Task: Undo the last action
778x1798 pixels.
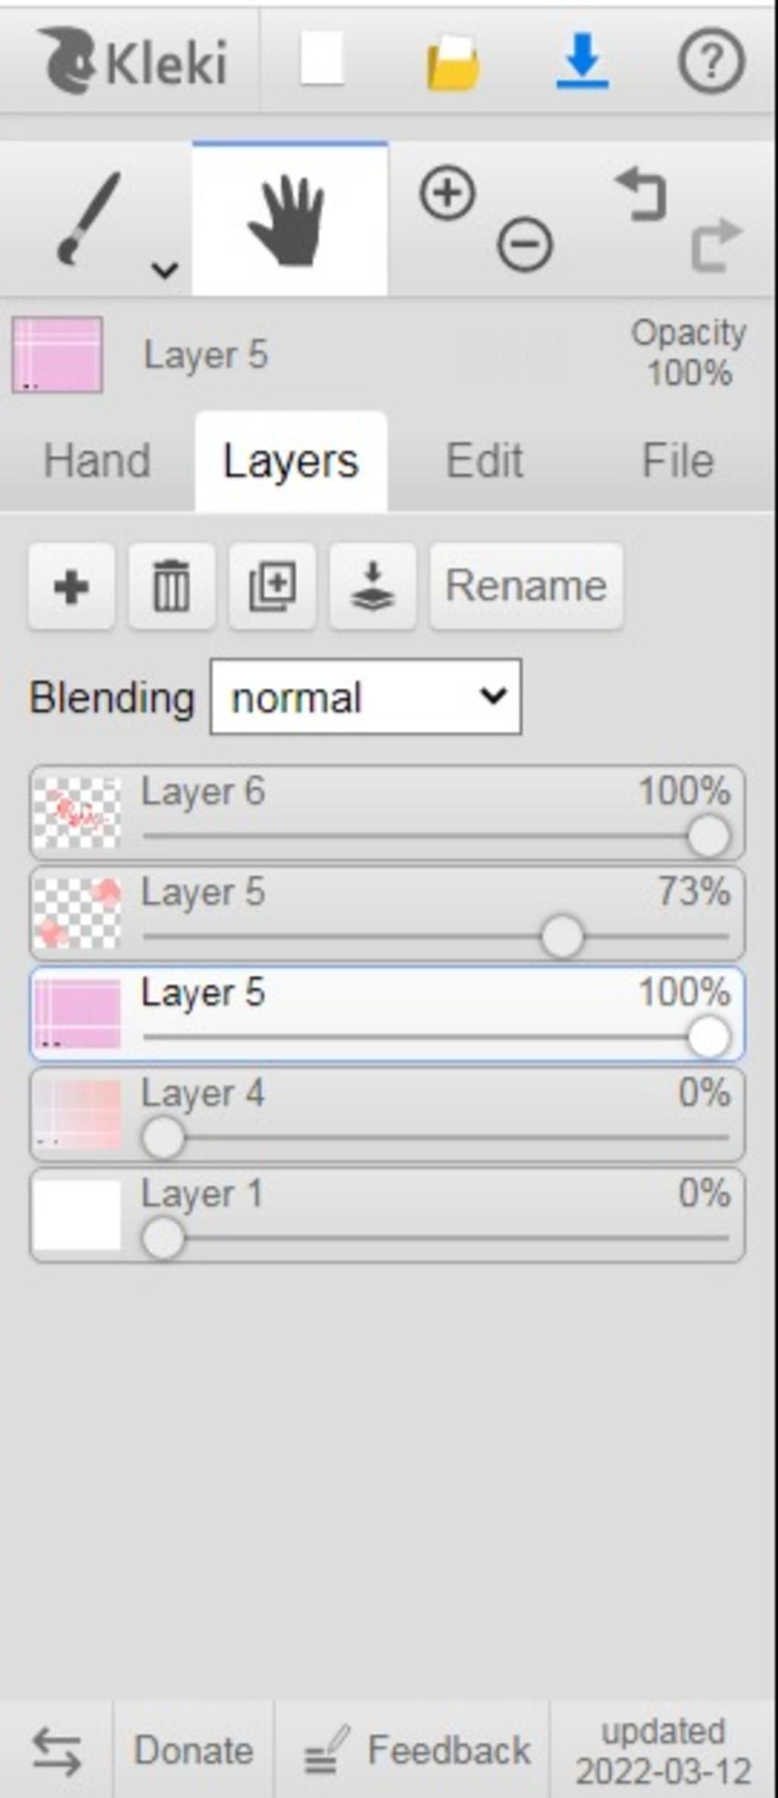Action: coord(642,195)
